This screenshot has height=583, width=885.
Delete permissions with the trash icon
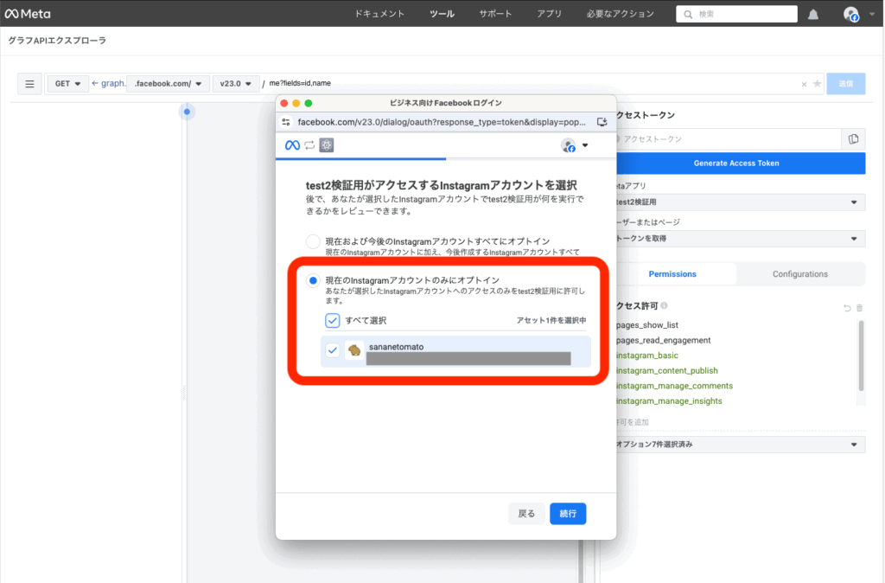tap(860, 308)
